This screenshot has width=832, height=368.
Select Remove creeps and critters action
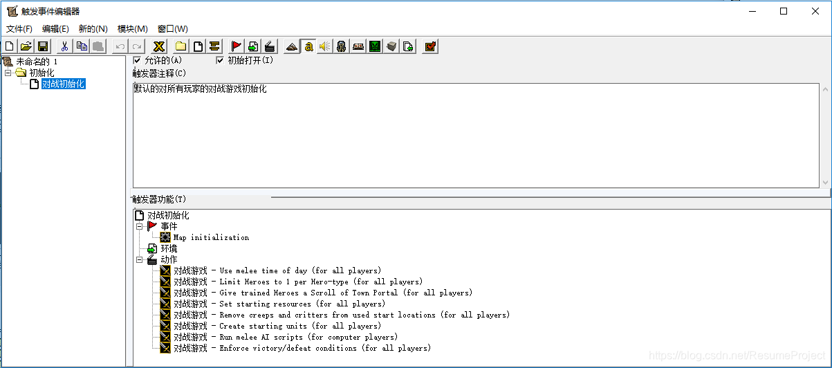tap(342, 315)
